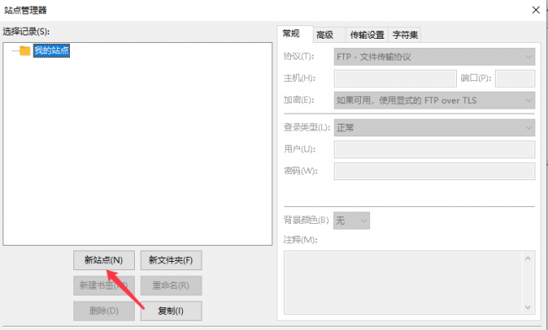Open the 传输设置 tab
The height and width of the screenshot is (330, 548).
(x=367, y=35)
